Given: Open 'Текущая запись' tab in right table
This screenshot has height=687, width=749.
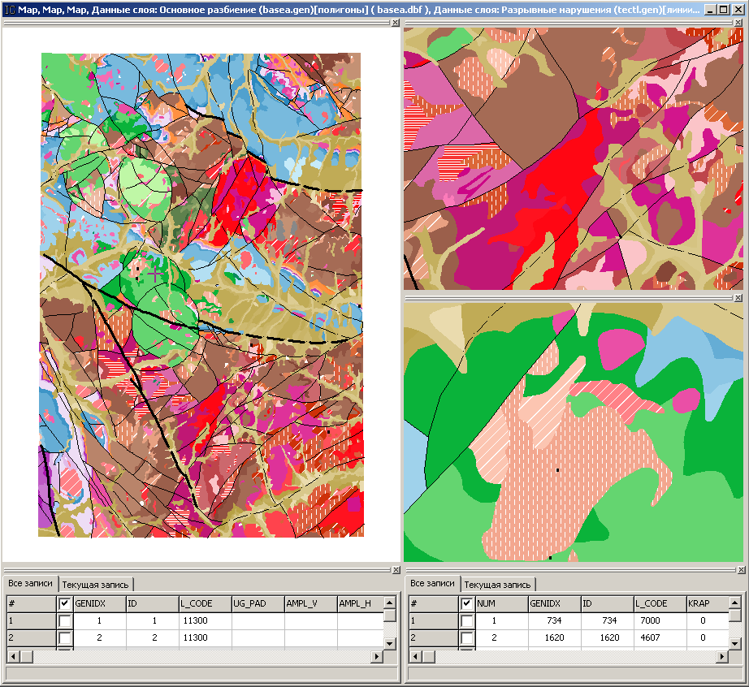Looking at the screenshot, I should click(497, 585).
